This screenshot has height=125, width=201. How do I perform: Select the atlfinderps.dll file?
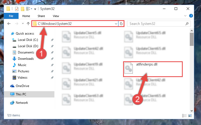click(153, 69)
